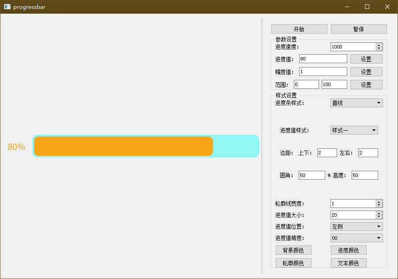Open the 文本颜色 color picker
This screenshot has height=279, width=398.
348,263
